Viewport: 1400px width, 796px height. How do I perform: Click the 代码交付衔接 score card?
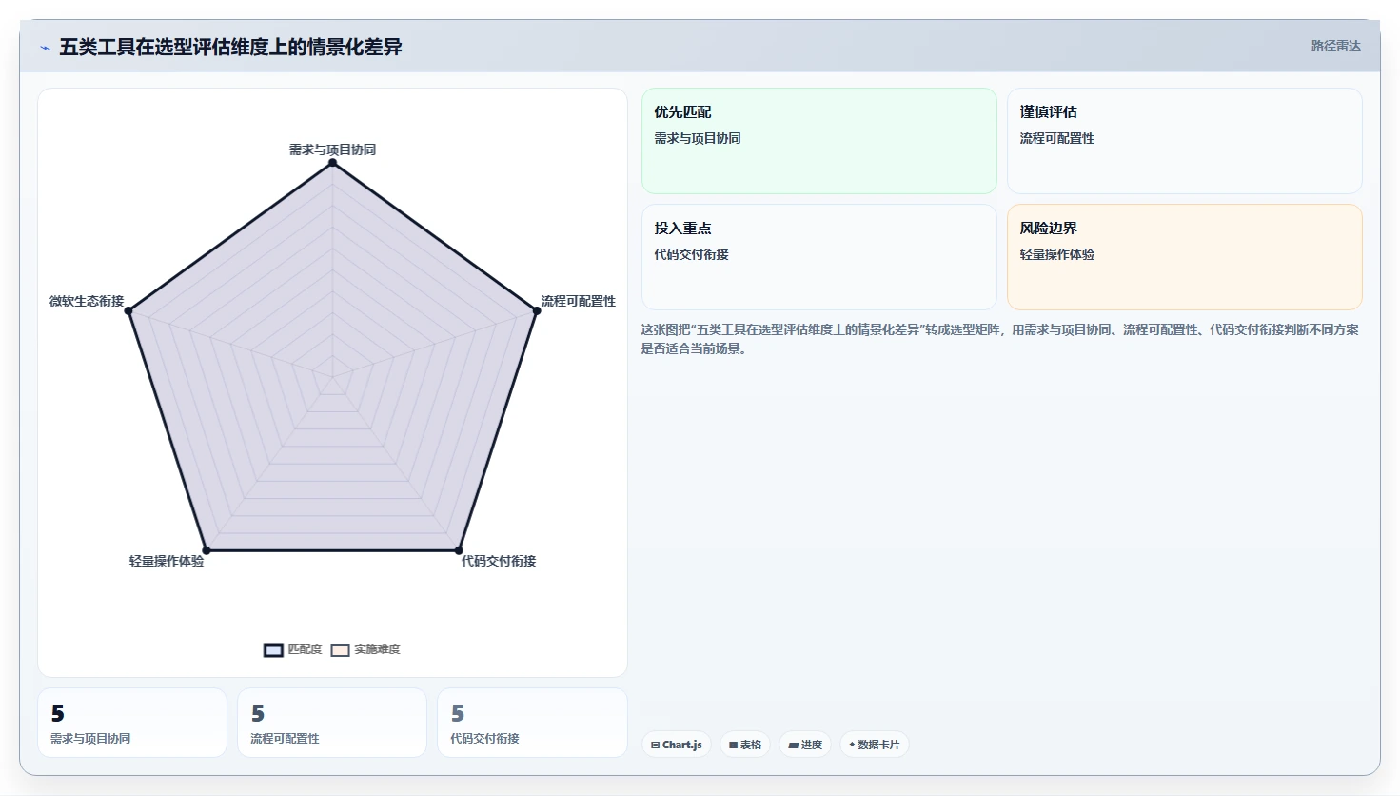(532, 723)
